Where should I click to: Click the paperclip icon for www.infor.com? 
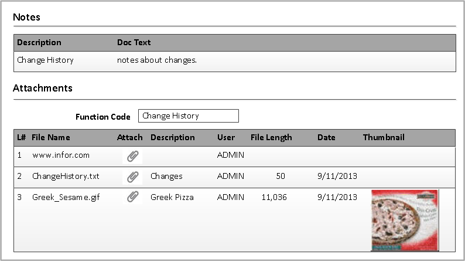pos(133,156)
